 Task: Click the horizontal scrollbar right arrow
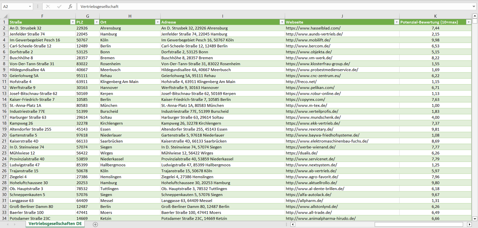[x=469, y=224]
